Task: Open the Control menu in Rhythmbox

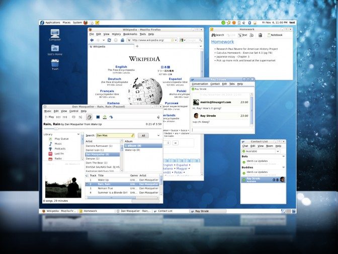Action: (74, 111)
